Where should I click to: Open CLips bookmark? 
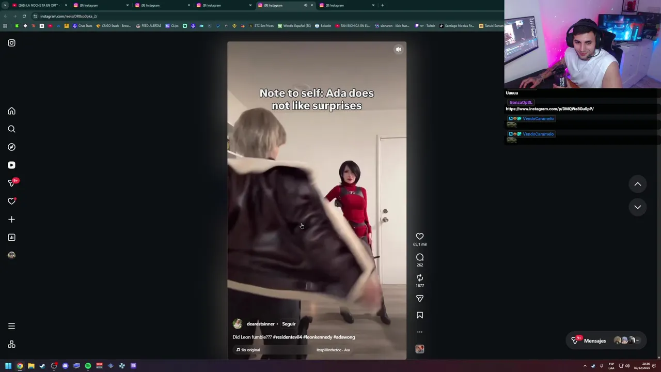172,26
